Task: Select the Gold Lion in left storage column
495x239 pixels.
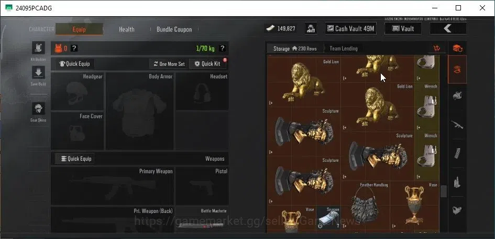Action: point(304,82)
